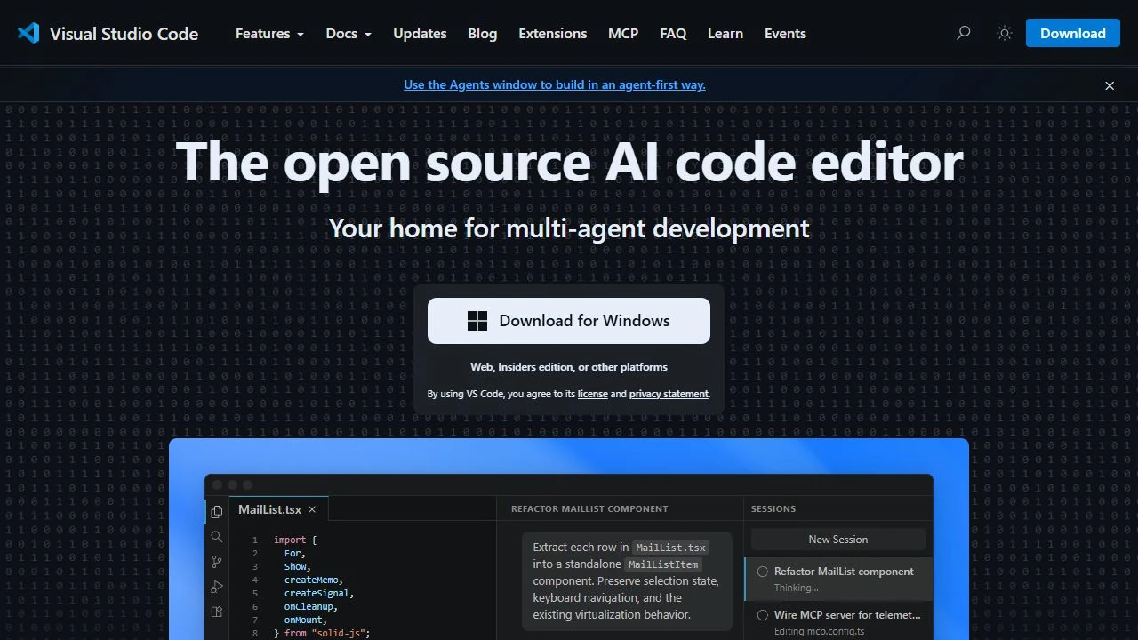Open the Web version link

coord(481,367)
